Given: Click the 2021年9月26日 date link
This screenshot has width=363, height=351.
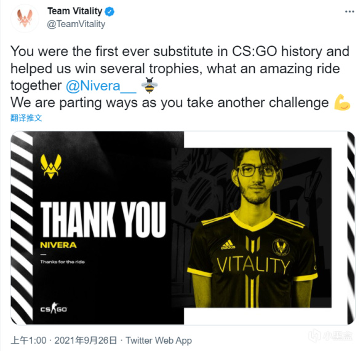Looking at the screenshot, I should click(x=86, y=341).
